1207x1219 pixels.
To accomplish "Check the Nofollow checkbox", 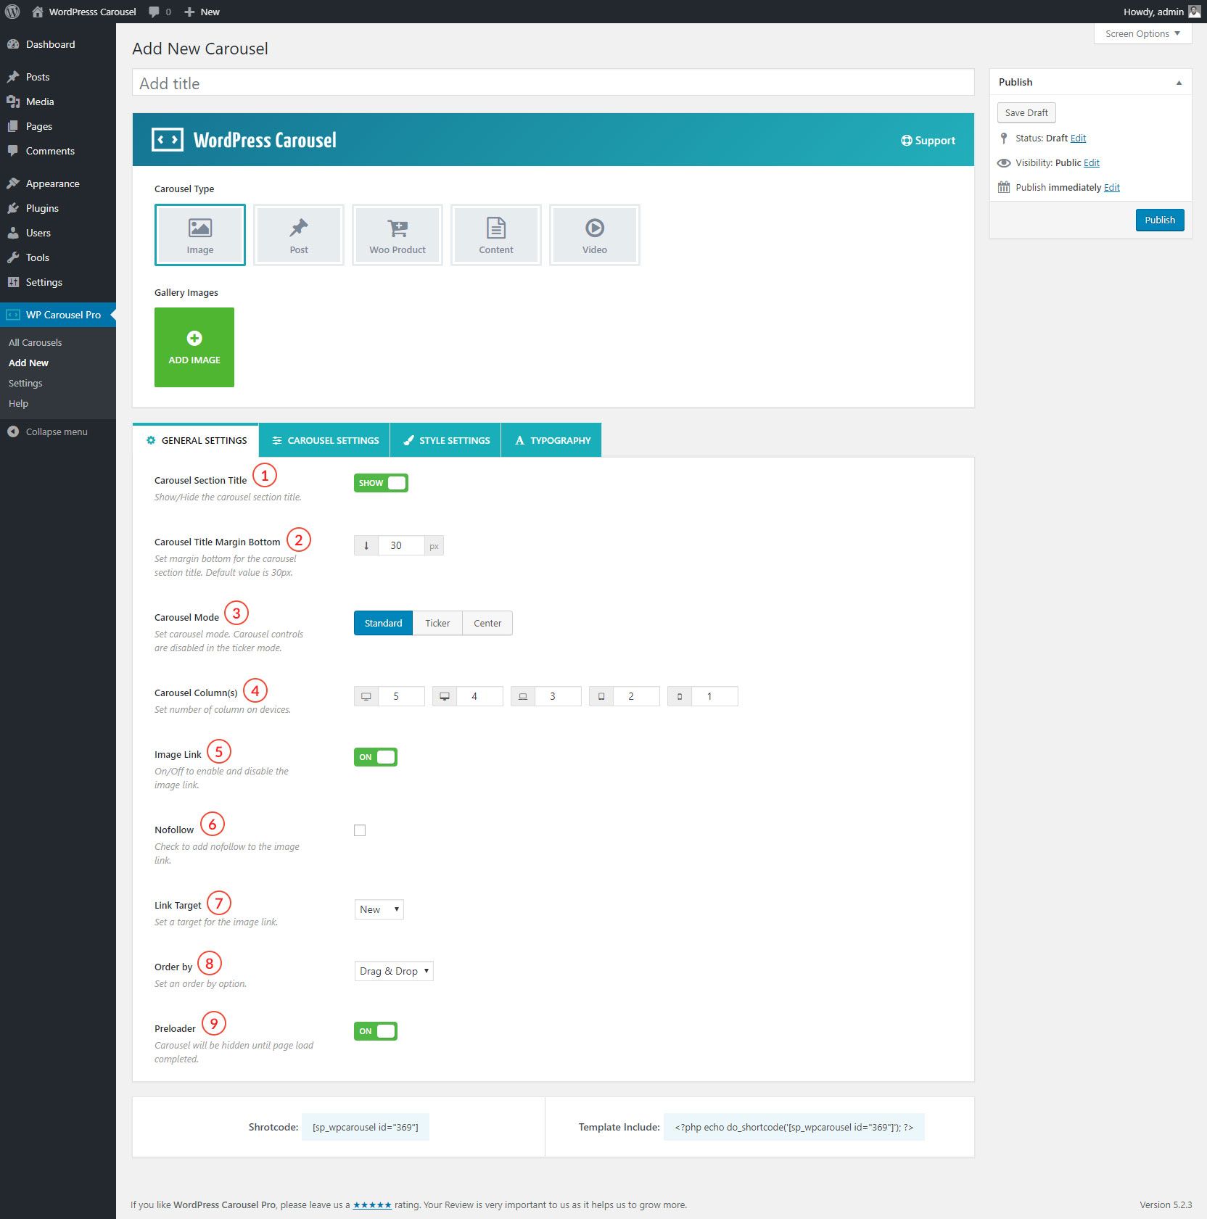I will pyautogui.click(x=360, y=830).
